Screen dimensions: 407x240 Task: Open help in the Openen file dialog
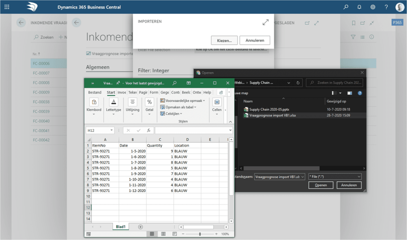pyautogui.click(x=360, y=93)
